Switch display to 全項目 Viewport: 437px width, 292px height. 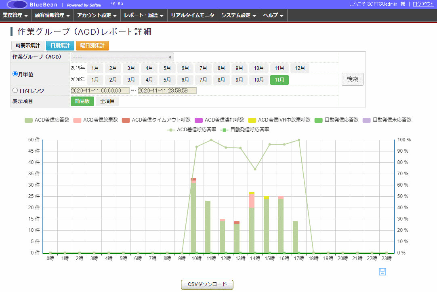coord(107,101)
